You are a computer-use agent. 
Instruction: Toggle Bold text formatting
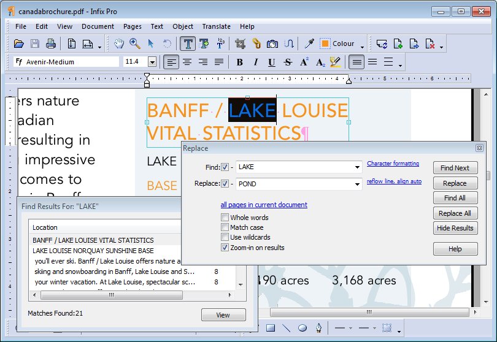coord(240,62)
